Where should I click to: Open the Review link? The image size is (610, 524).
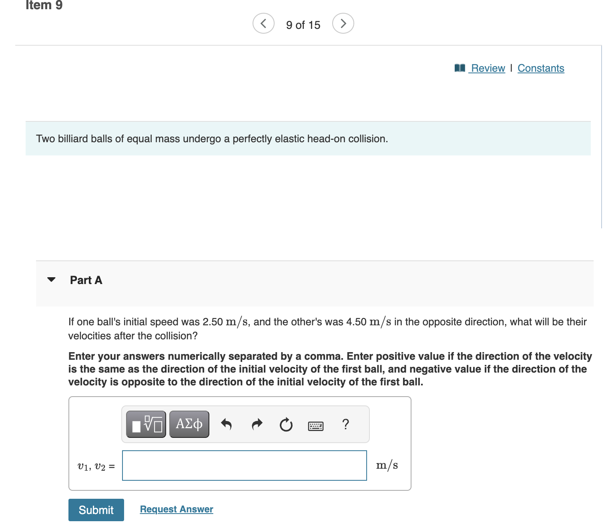[x=488, y=68]
